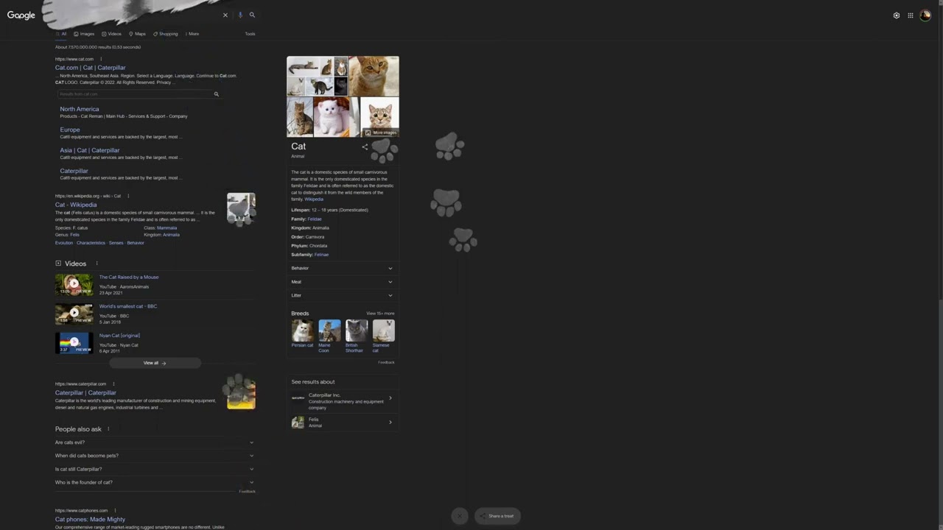The width and height of the screenshot is (943, 530).
Task: Click the Videos section heading icon
Action: tap(58, 264)
